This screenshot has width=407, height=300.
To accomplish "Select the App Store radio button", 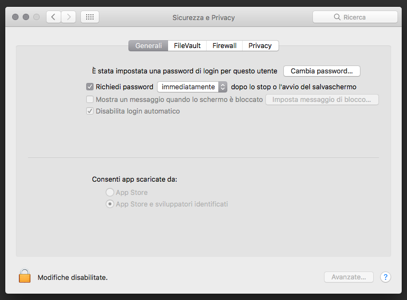I will click(110, 192).
